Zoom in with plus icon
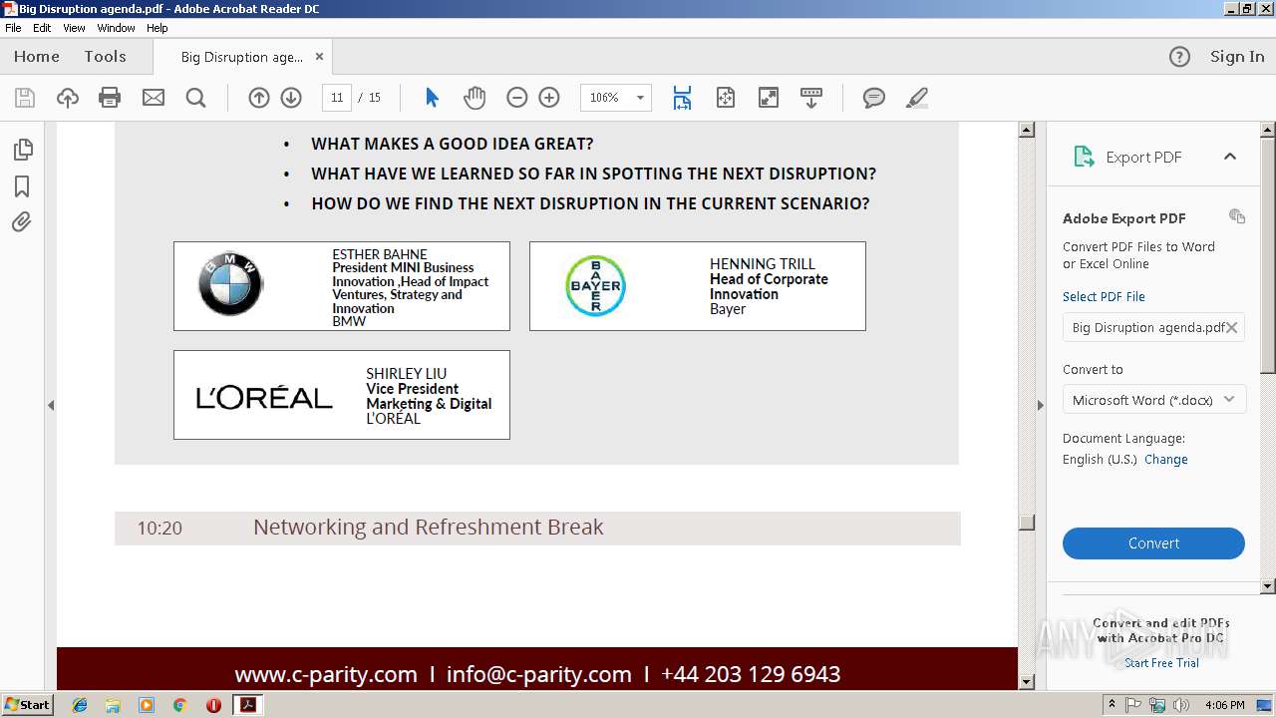The height and width of the screenshot is (718, 1276). pyautogui.click(x=549, y=98)
